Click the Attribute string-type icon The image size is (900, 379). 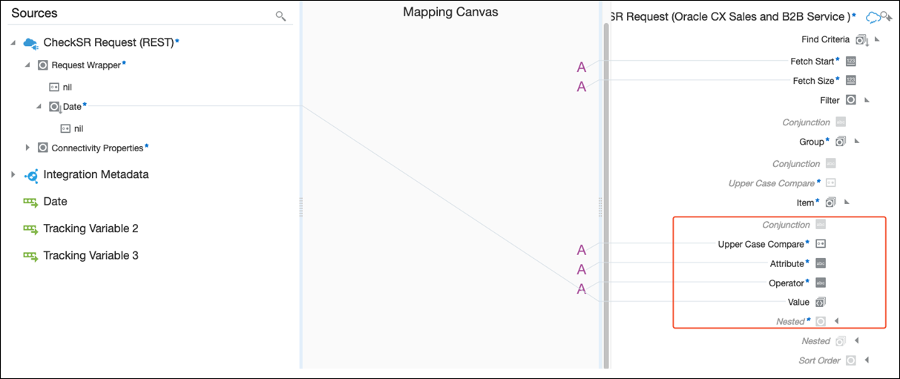click(821, 263)
